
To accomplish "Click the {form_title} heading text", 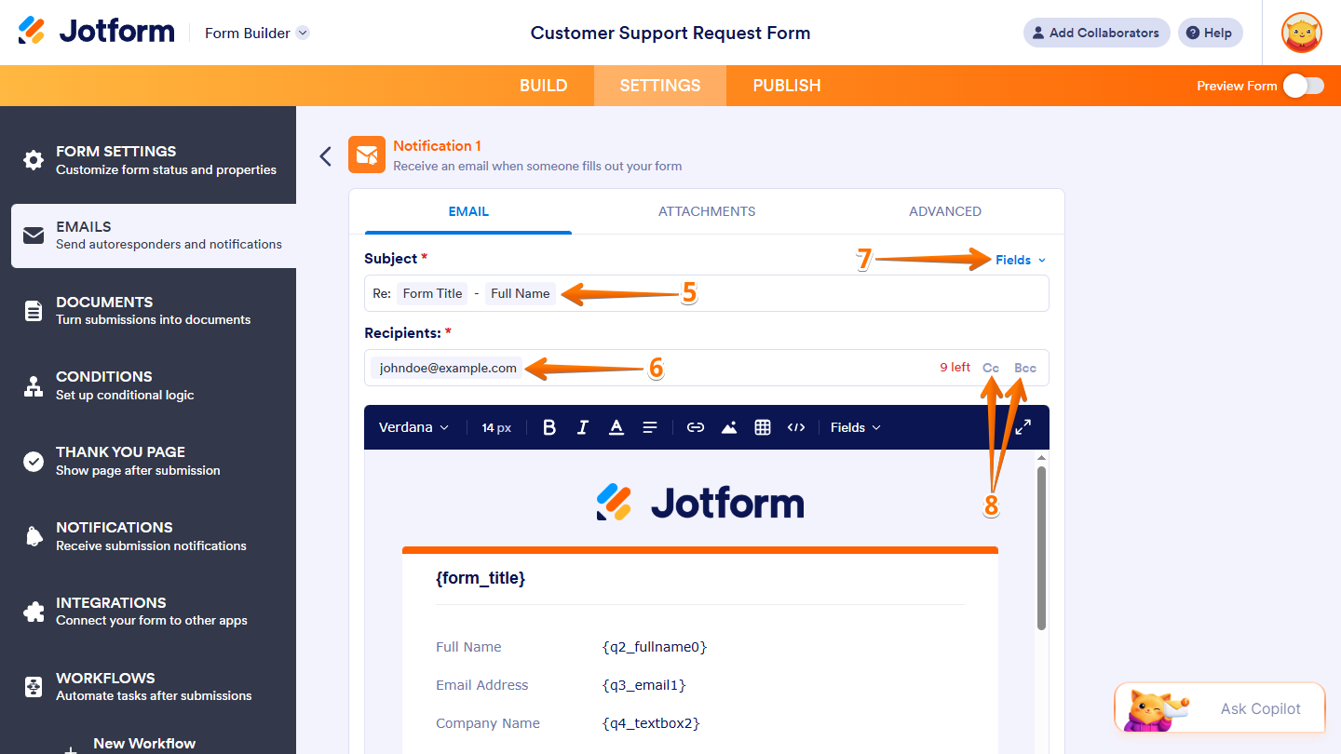I will click(481, 578).
